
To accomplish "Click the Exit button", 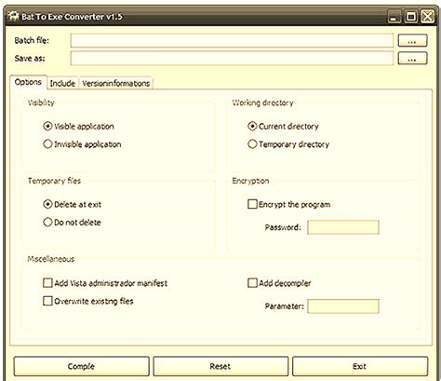I will [x=360, y=366].
